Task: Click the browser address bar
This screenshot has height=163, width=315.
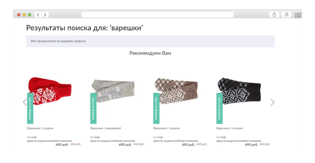Action: click(x=157, y=15)
